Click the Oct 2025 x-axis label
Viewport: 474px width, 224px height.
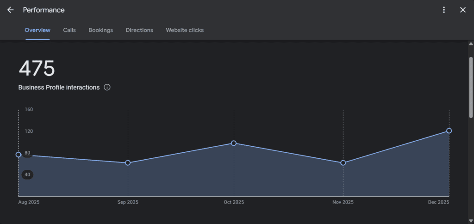[x=234, y=202]
